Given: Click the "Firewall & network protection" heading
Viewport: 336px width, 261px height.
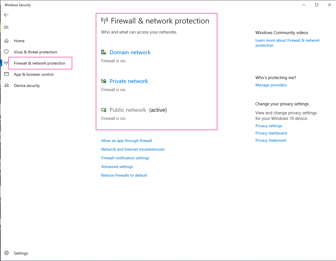Looking at the screenshot, I should [x=160, y=21].
